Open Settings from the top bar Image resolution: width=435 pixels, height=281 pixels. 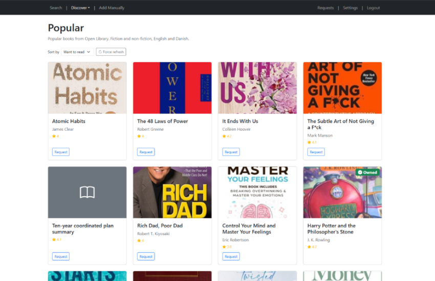click(350, 8)
